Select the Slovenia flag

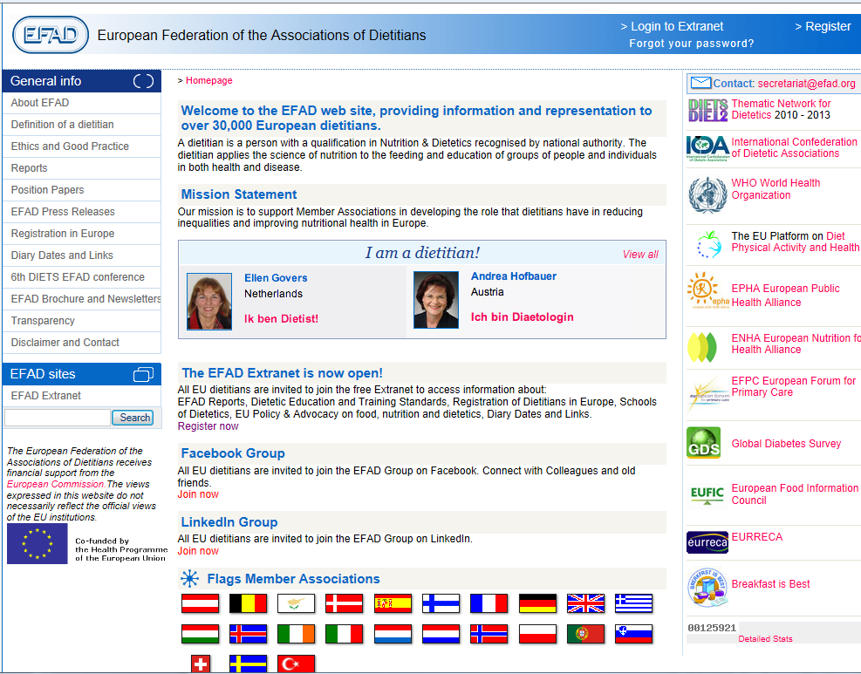[x=633, y=634]
